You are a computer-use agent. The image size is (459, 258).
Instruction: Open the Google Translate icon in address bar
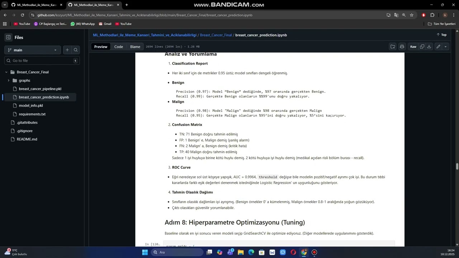(396, 15)
